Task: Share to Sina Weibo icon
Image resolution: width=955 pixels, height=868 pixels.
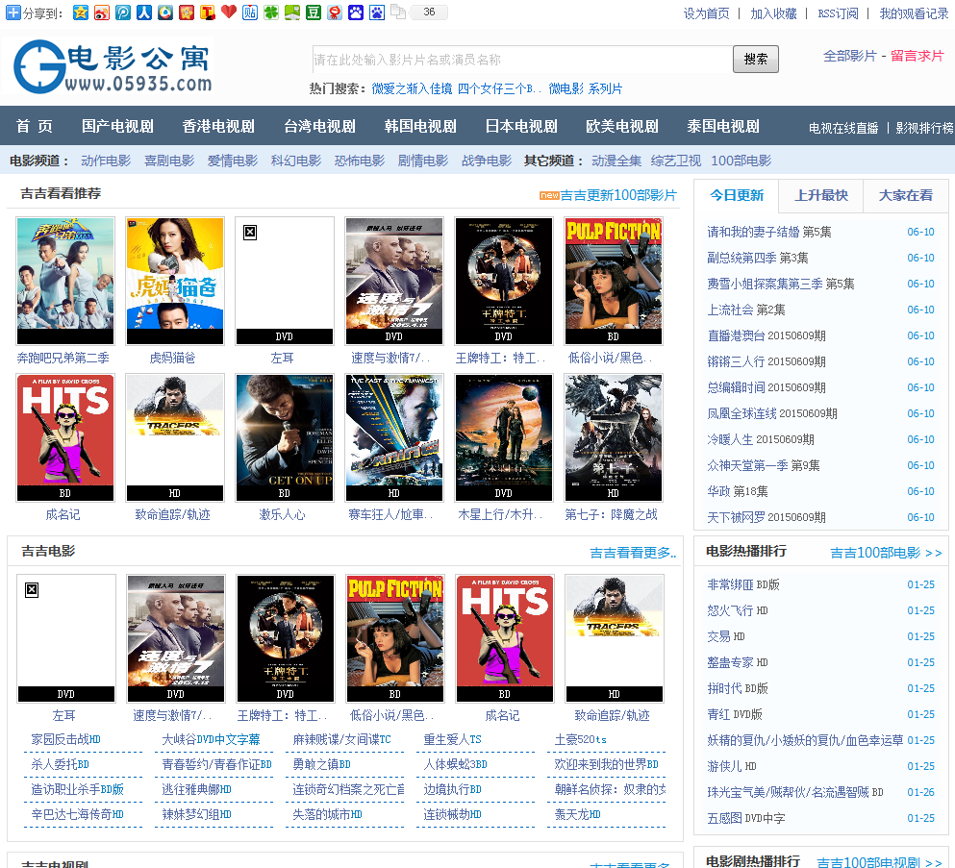Action: pyautogui.click(x=102, y=12)
